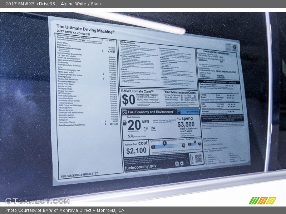Click 'Overall Vehicle Score' in safety ratings

[x=208, y=85]
